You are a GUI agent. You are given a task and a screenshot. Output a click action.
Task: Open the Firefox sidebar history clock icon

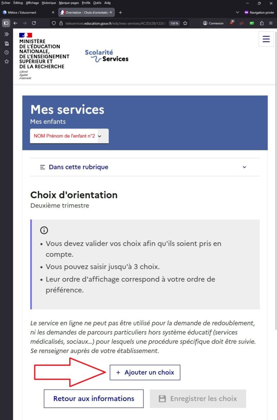pyautogui.click(x=7, y=52)
